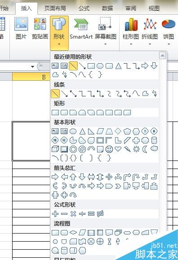Choose the scribble shape under 线条
Screen dimensions: 178x260
[154, 94]
